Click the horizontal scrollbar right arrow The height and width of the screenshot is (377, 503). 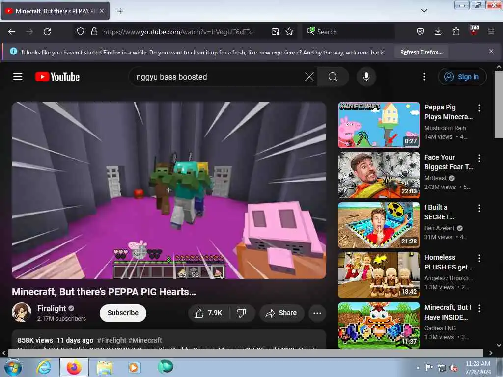[x=491, y=353]
